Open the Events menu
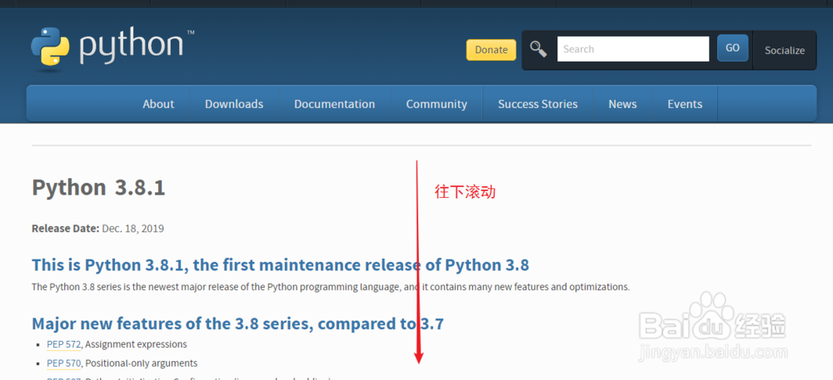 [685, 104]
